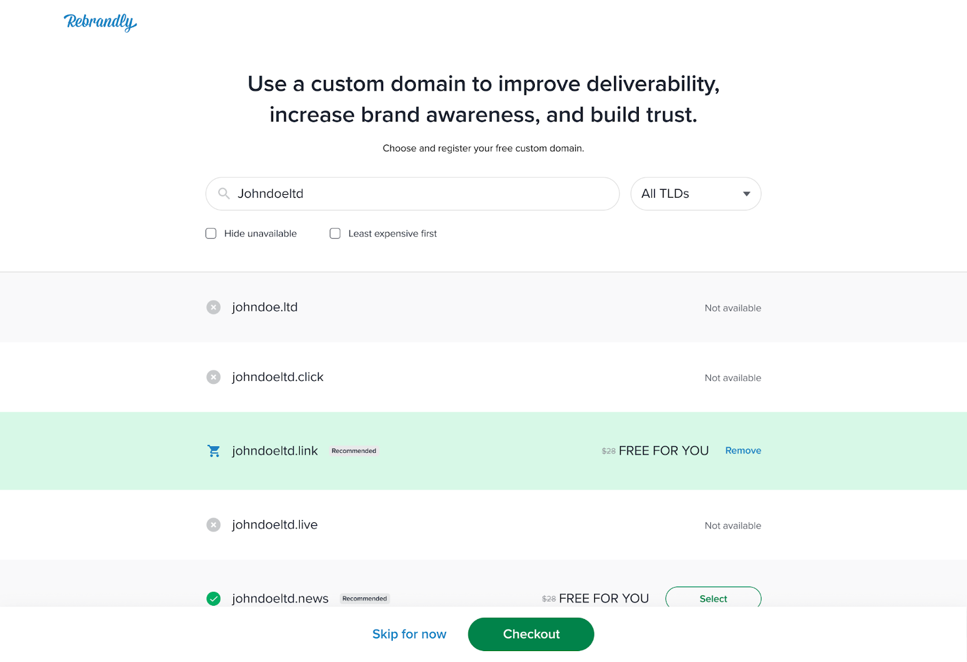Choose Skip for now
This screenshot has height=662, width=967.
[409, 634]
